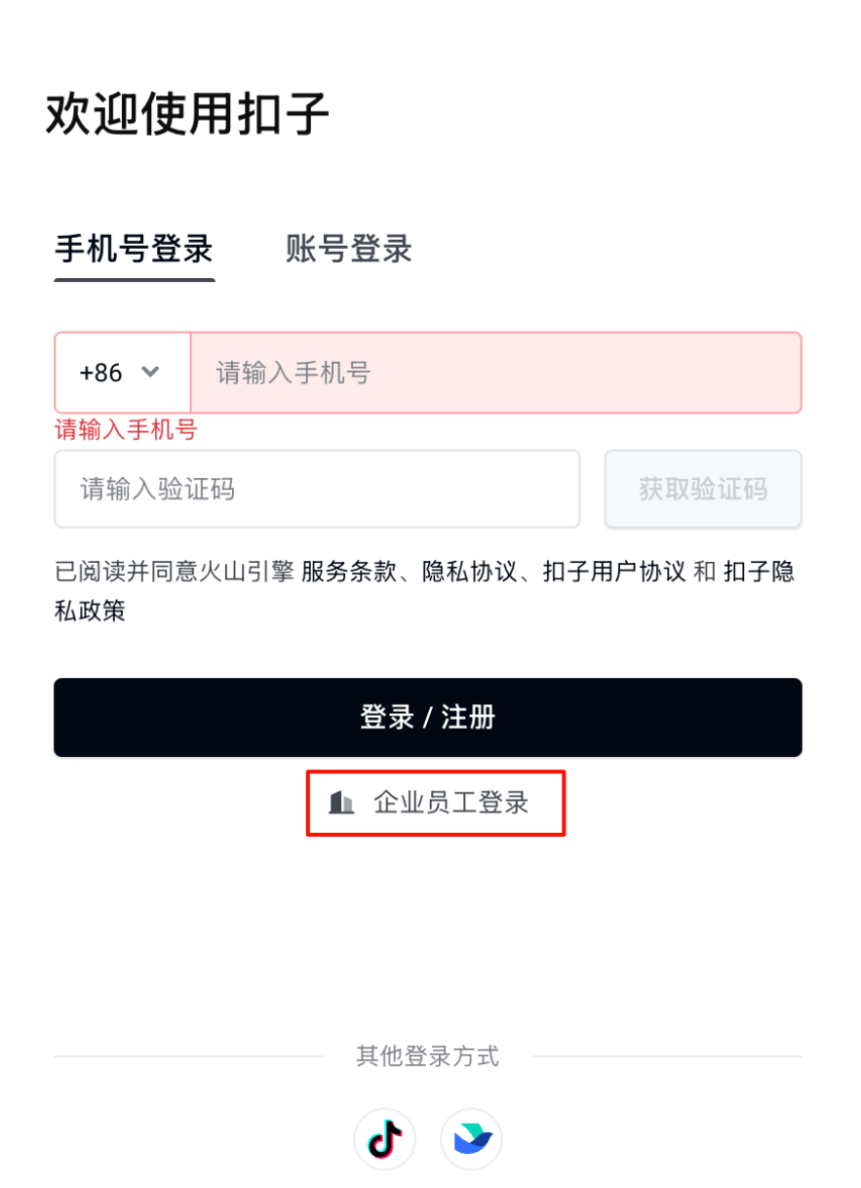Click the red 请输入手机号 error message

[126, 429]
